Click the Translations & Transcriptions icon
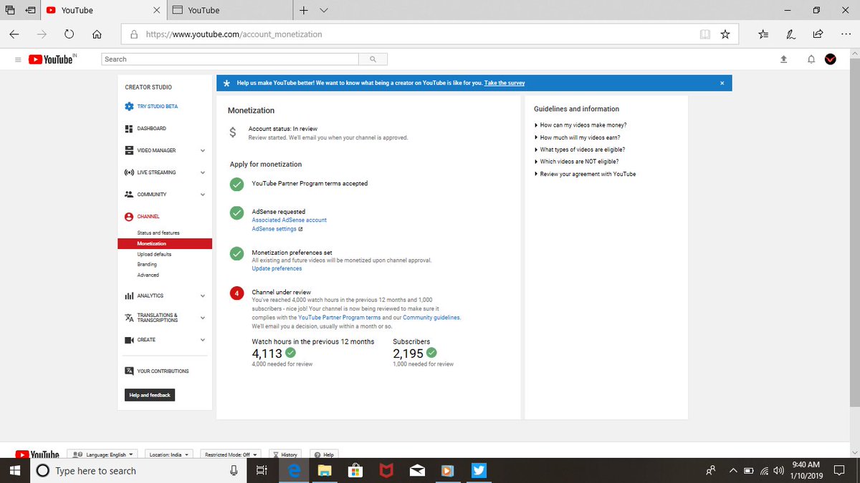 click(129, 318)
